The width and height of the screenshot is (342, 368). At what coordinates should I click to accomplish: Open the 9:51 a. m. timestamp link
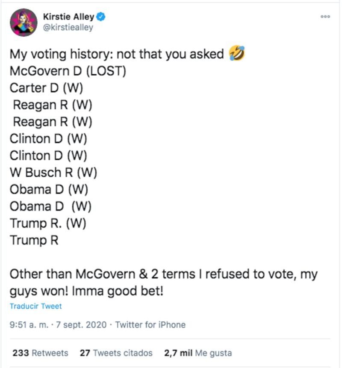(x=29, y=325)
